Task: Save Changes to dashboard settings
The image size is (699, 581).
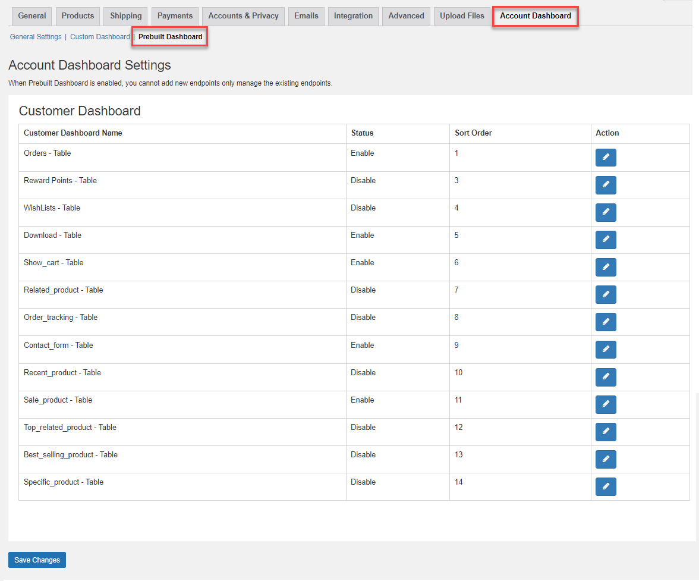Action: pyautogui.click(x=37, y=560)
